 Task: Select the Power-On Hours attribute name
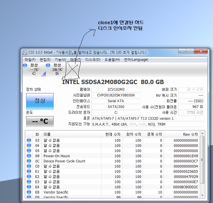(57, 156)
